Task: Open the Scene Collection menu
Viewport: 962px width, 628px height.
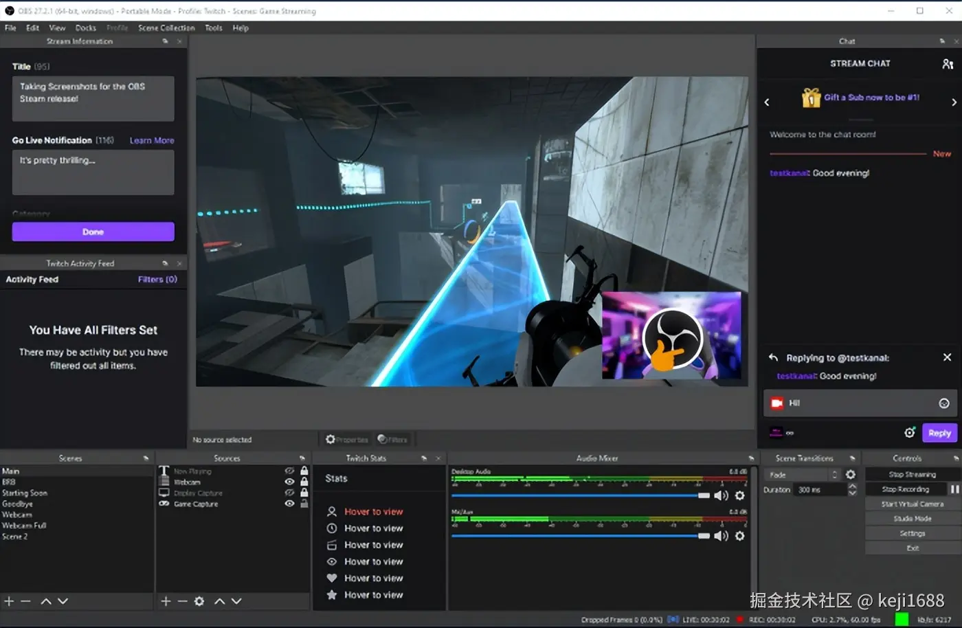Action: pos(166,28)
